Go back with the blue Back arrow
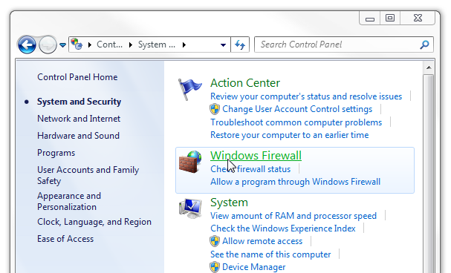451x273 pixels. (x=27, y=45)
